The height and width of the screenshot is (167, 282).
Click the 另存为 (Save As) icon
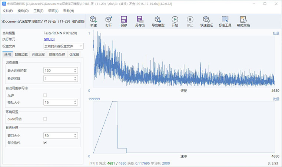[140, 21]
